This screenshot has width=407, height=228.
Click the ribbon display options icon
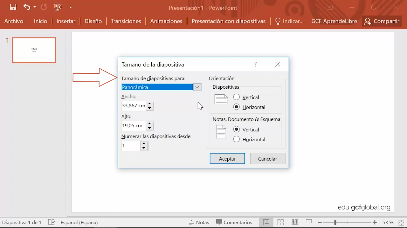[330, 7]
